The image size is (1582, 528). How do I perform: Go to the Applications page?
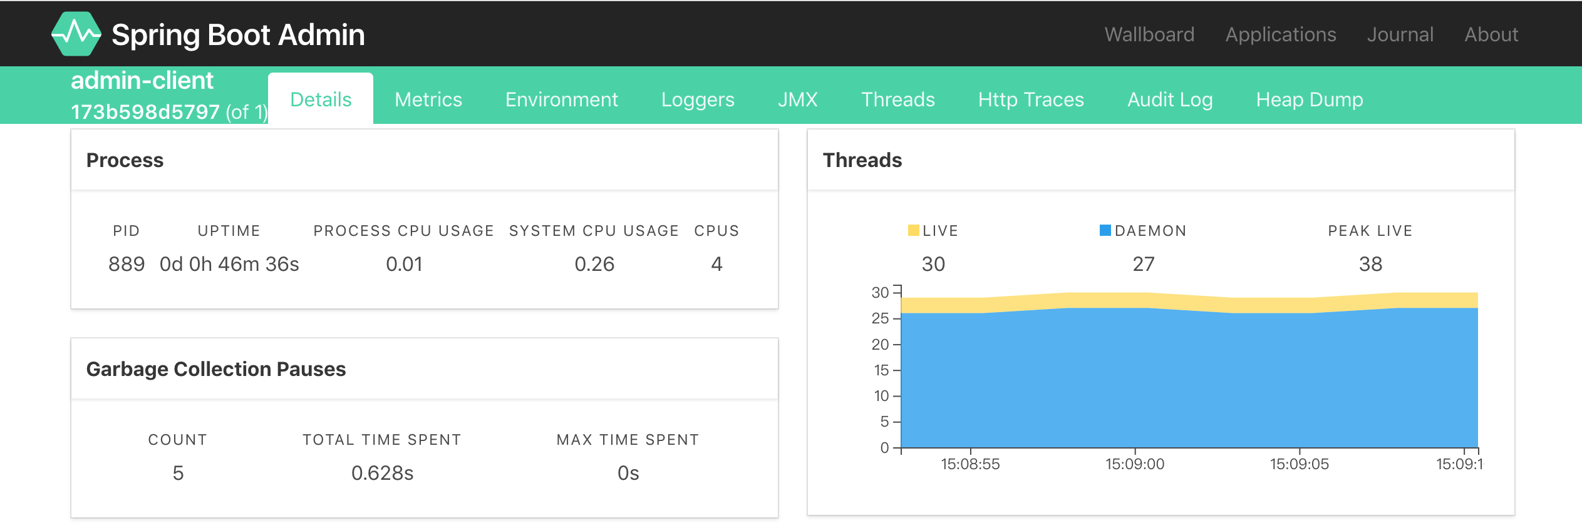point(1281,34)
